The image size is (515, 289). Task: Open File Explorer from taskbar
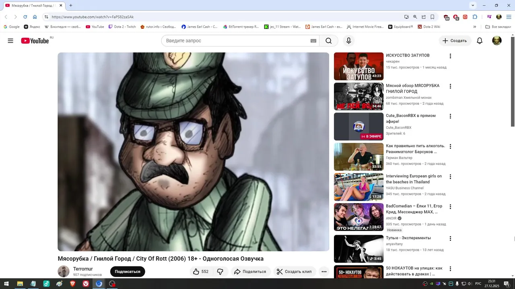pos(20,284)
